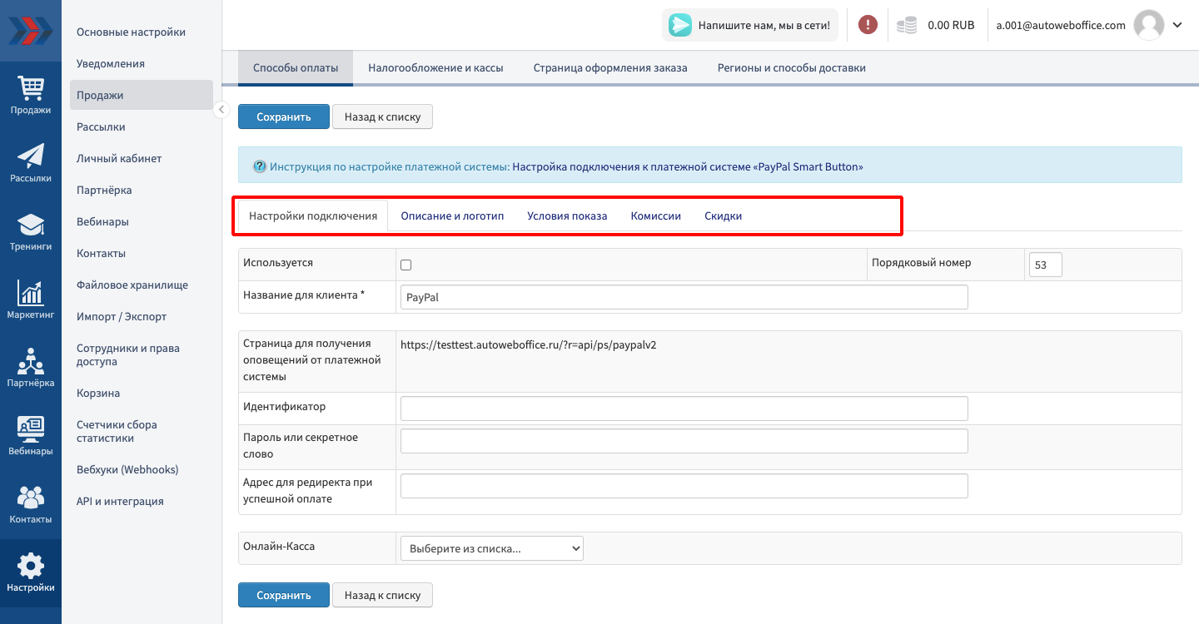Open the help question mark icon
Image resolution: width=1199 pixels, height=624 pixels.
(x=259, y=166)
